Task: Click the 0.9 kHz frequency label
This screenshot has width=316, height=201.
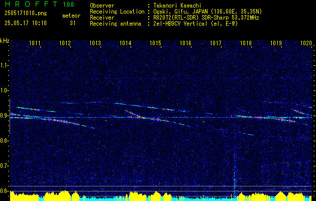Action: [x=4, y=116]
